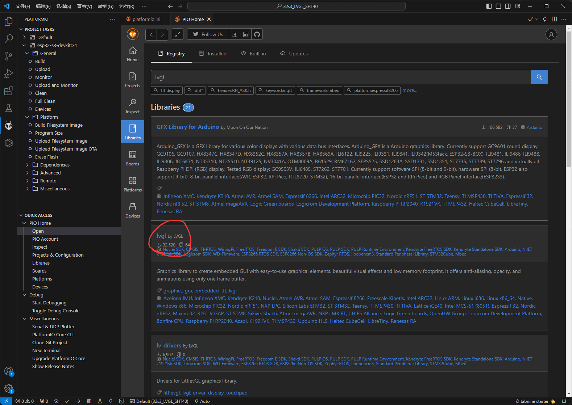Collapse the esp32-s3-devkitc-1 tree node
572x405 pixels.
pos(24,45)
